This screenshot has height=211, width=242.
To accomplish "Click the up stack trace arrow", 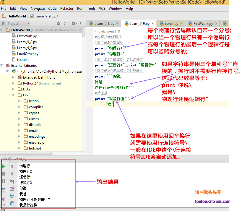I will point(12,166).
